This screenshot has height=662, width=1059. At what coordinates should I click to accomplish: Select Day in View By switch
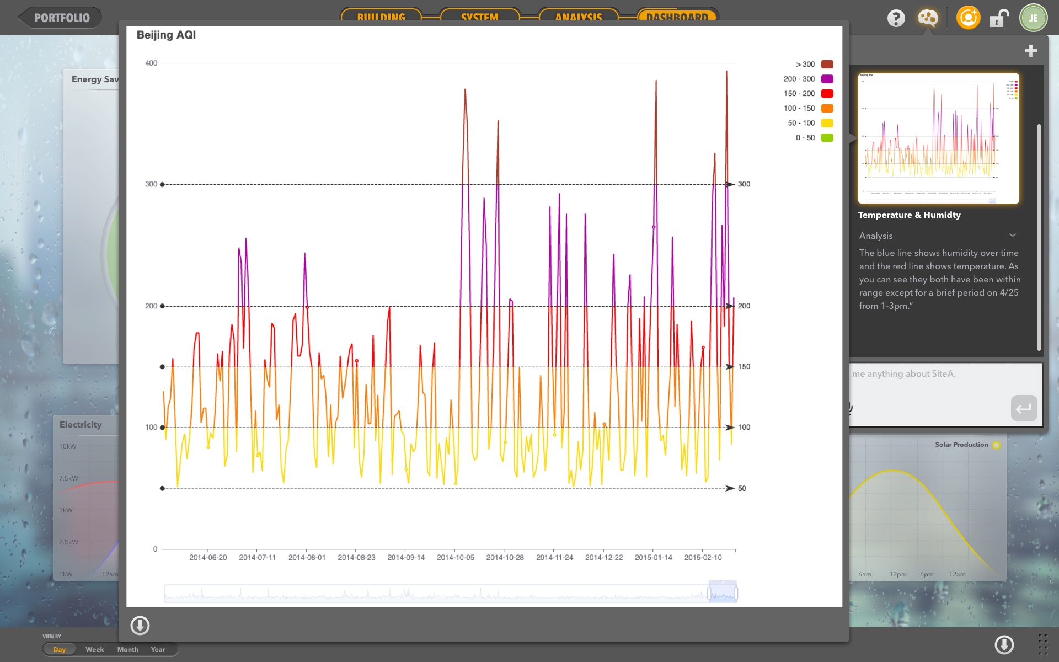tap(59, 649)
